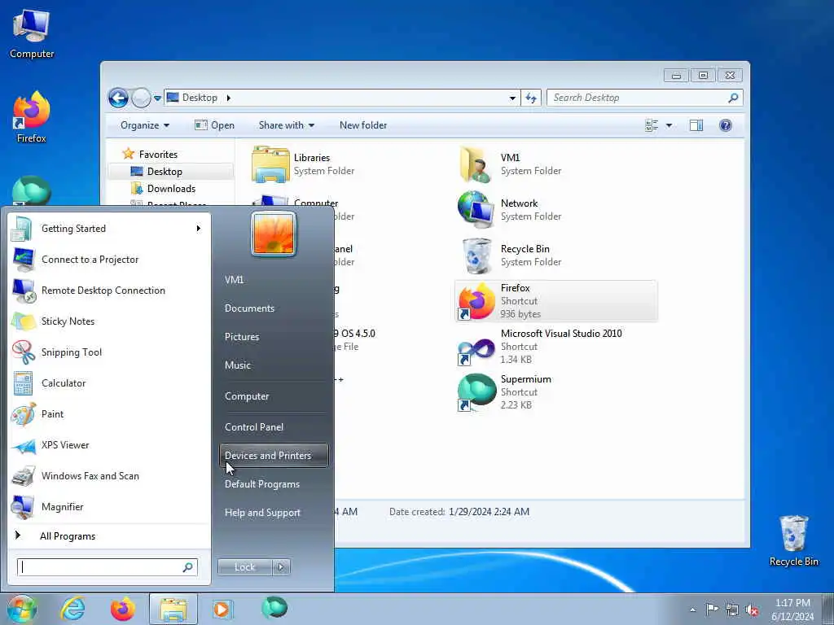Select Desktop in navigation pane
Viewport: 834px width, 625px height.
pyautogui.click(x=165, y=172)
